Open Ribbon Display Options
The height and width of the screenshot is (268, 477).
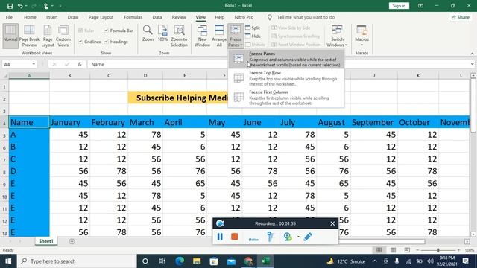(420, 6)
